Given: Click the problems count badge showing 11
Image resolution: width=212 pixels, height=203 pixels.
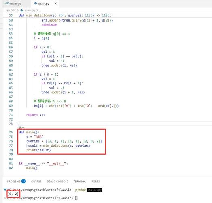Looking at the screenshot, I should [x=23, y=181].
